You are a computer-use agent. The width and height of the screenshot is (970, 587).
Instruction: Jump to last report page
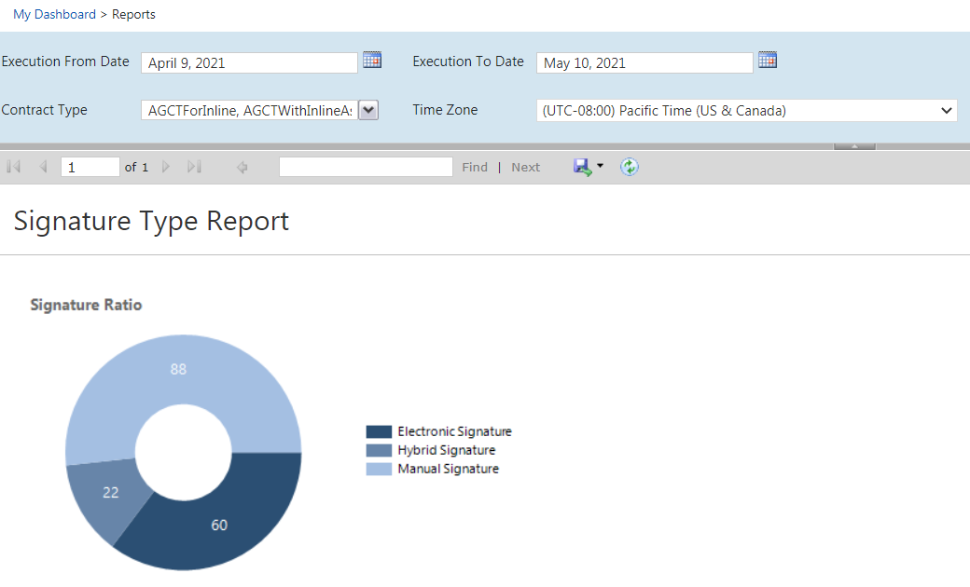pyautogui.click(x=194, y=167)
